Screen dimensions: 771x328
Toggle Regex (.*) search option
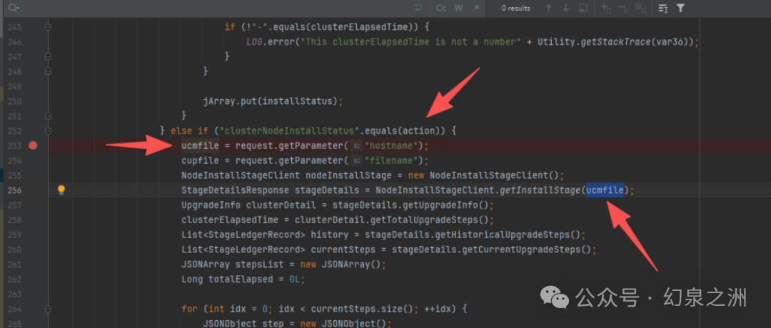tap(475, 8)
